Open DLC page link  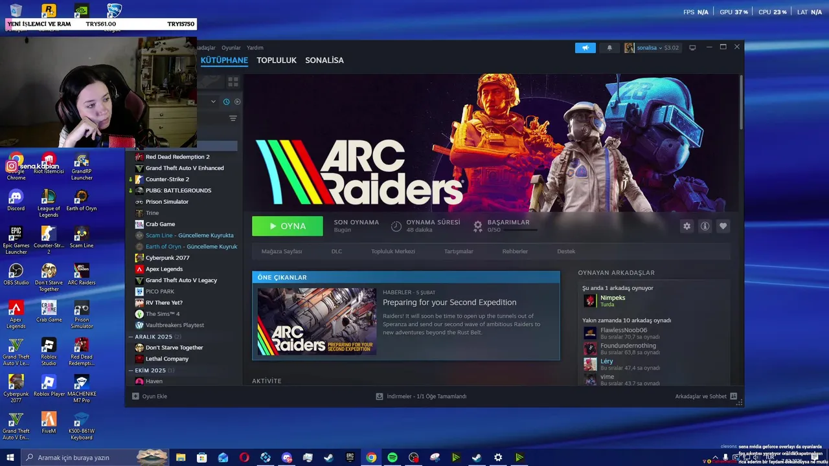[x=337, y=251]
